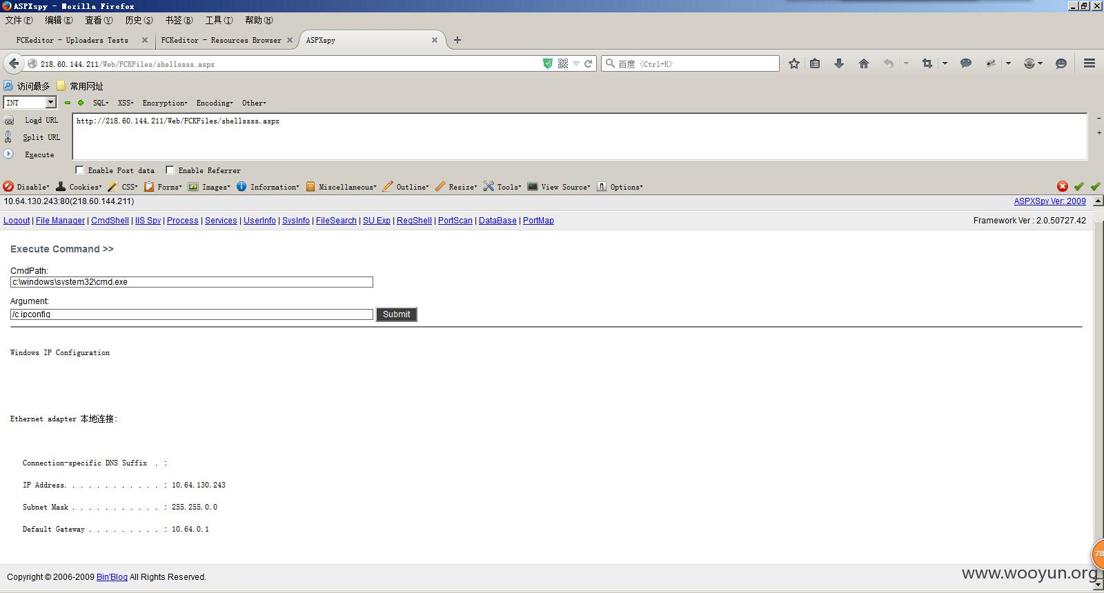Click the green shield security icon
The image size is (1104, 593).
(548, 63)
